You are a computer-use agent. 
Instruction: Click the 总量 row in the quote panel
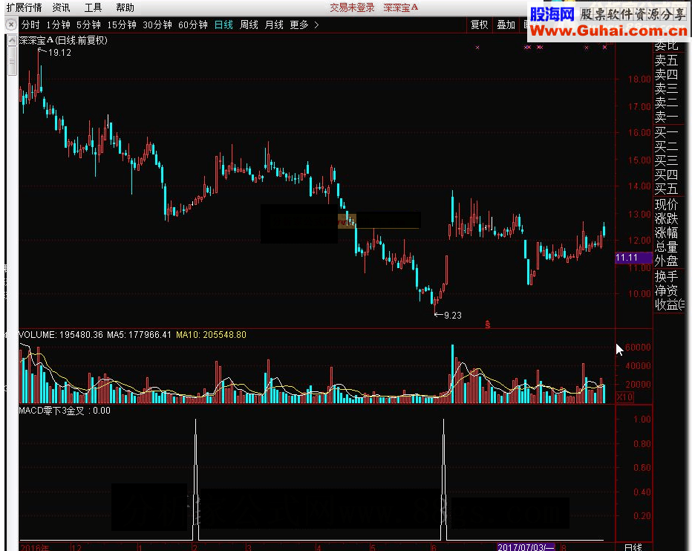point(666,247)
